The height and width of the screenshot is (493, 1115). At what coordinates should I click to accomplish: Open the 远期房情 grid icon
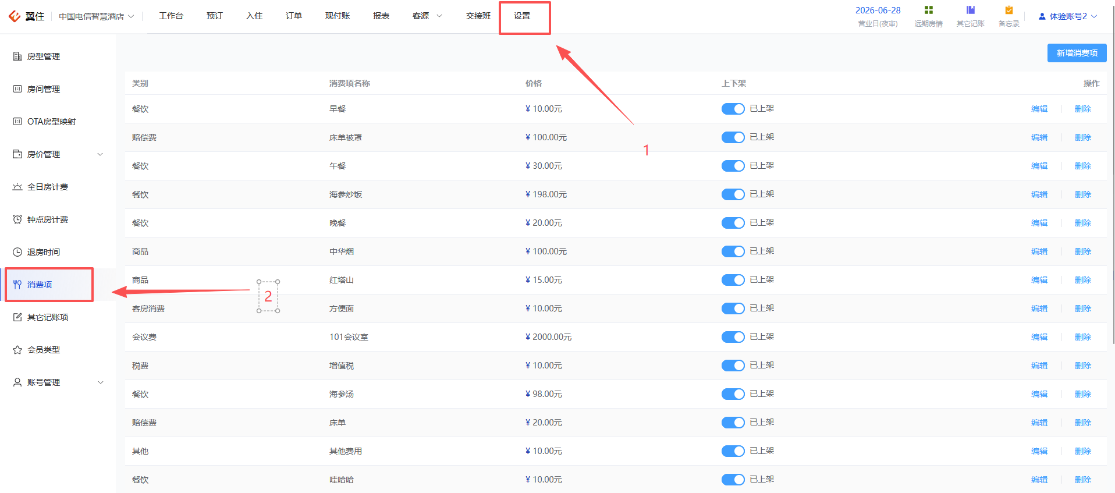pyautogui.click(x=928, y=10)
